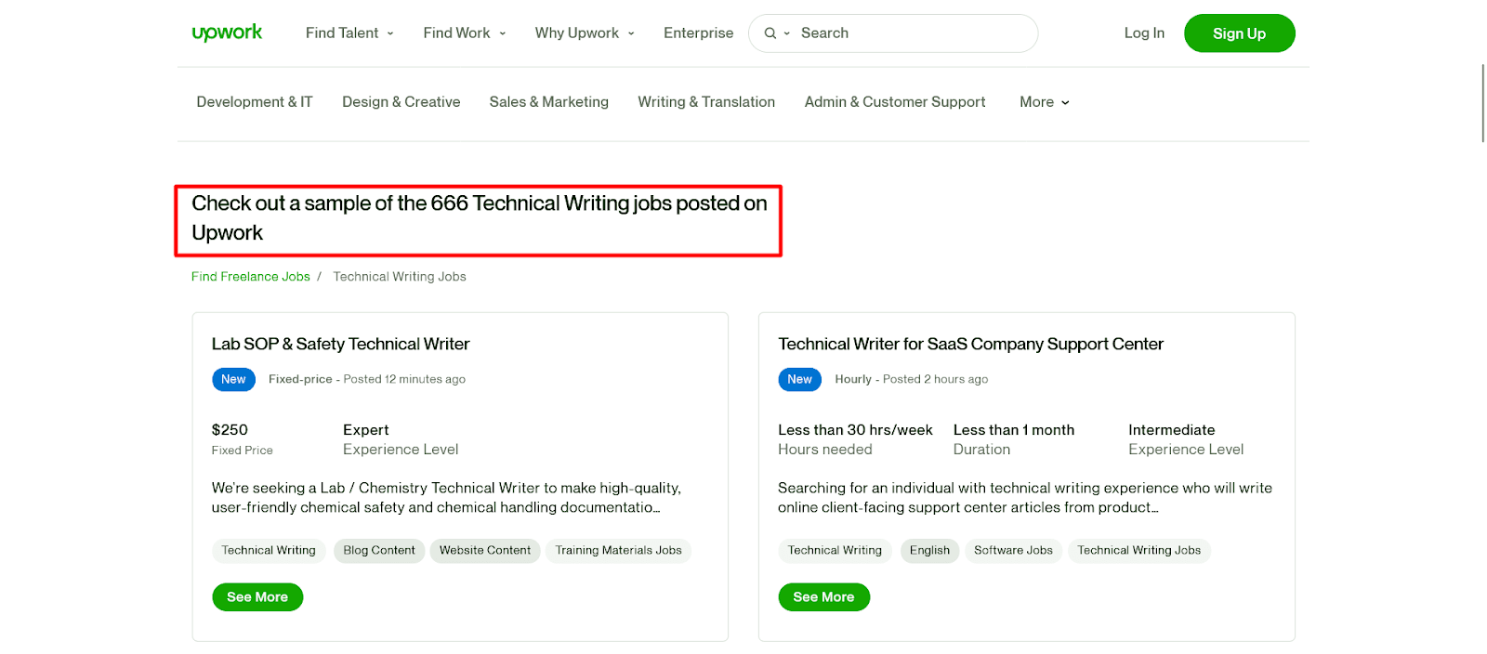Click the Log In link
Viewport: 1487px width, 654px height.
tap(1144, 33)
